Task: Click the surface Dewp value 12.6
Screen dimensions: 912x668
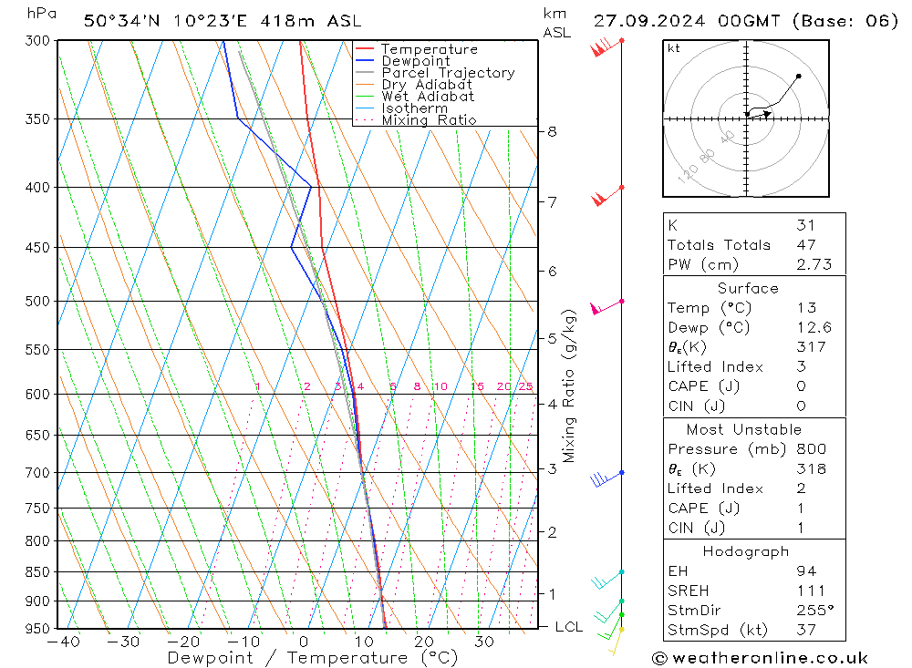Action: tap(814, 328)
